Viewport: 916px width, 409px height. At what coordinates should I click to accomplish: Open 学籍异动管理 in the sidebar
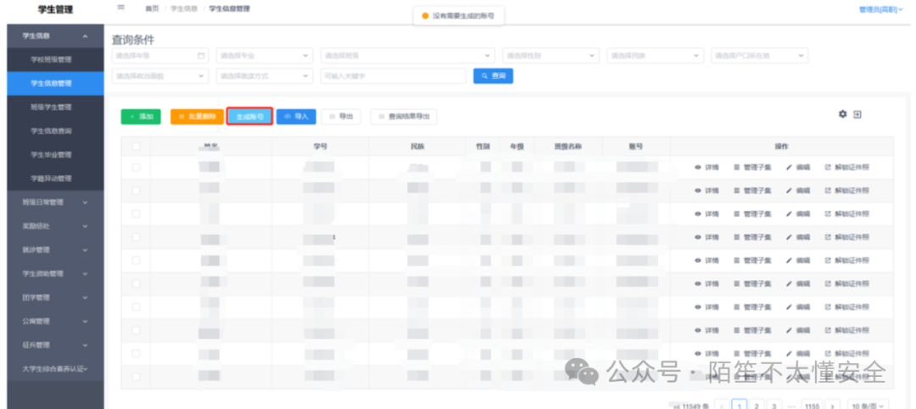coord(55,179)
